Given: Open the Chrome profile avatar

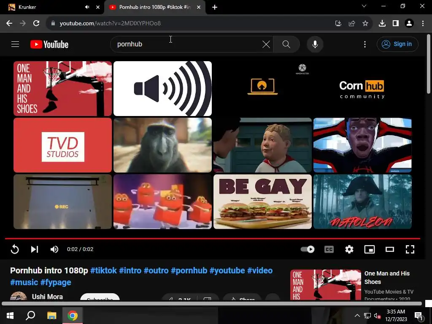Looking at the screenshot, I should coord(409,23).
